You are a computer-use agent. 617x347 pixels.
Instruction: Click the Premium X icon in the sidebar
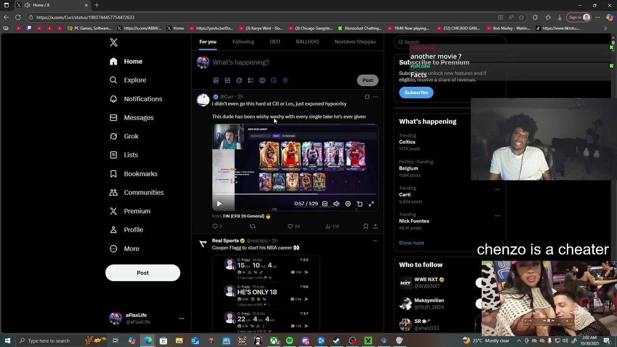[113, 211]
